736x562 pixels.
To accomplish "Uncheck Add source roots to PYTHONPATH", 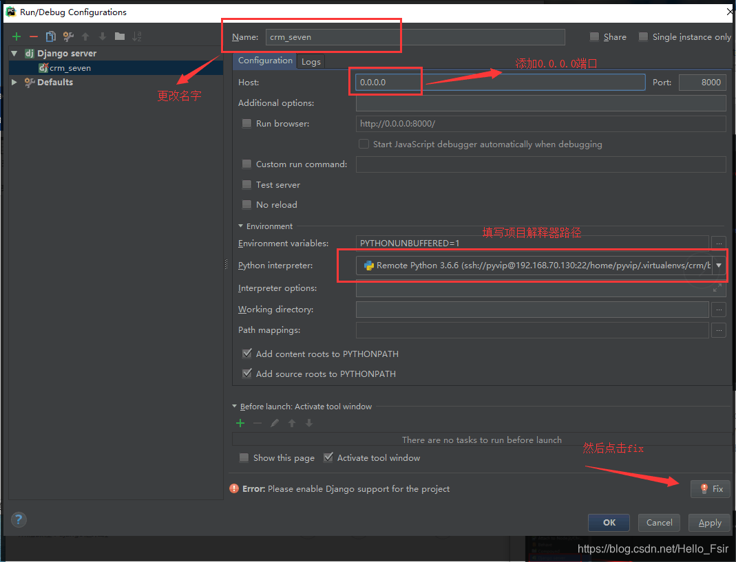I will pos(247,374).
